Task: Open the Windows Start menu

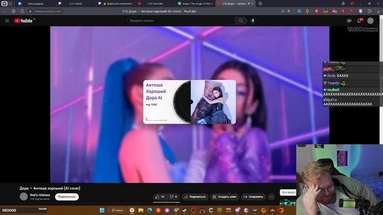Action: click(x=102, y=210)
